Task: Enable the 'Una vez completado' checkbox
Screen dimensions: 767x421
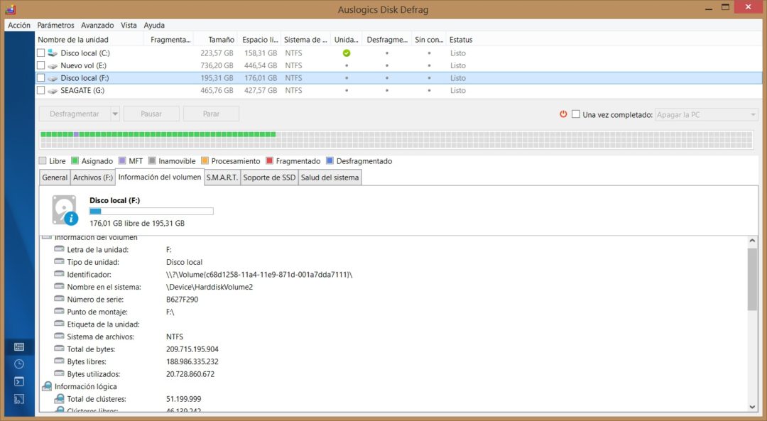Action: coord(576,114)
